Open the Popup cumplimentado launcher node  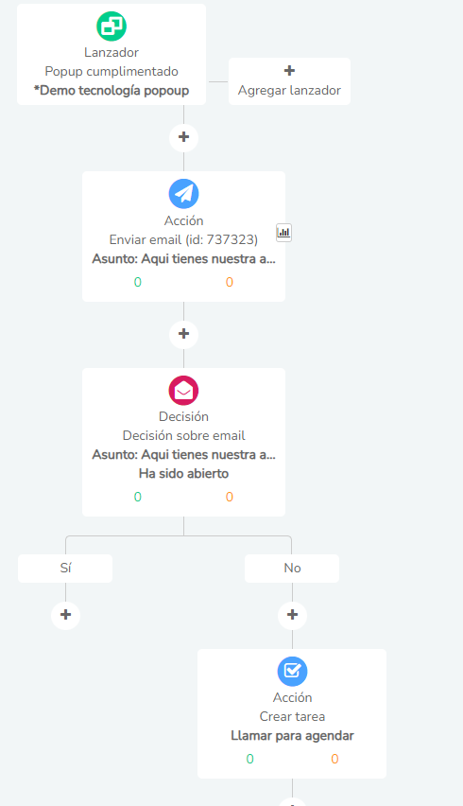coord(111,55)
